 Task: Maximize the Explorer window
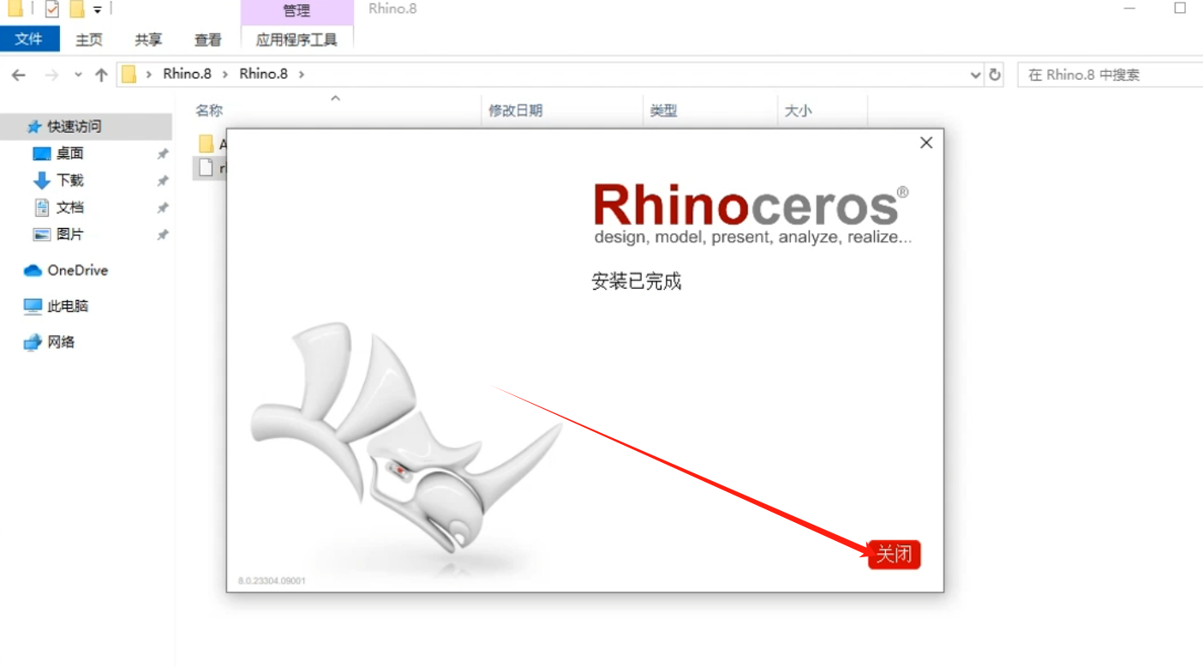coord(1180,9)
